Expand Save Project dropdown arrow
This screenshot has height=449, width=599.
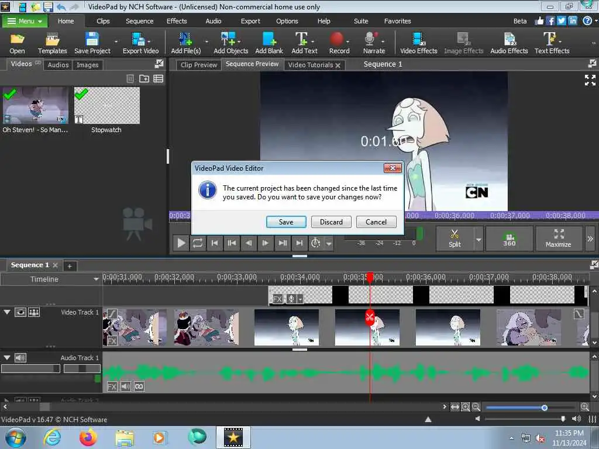click(x=116, y=42)
